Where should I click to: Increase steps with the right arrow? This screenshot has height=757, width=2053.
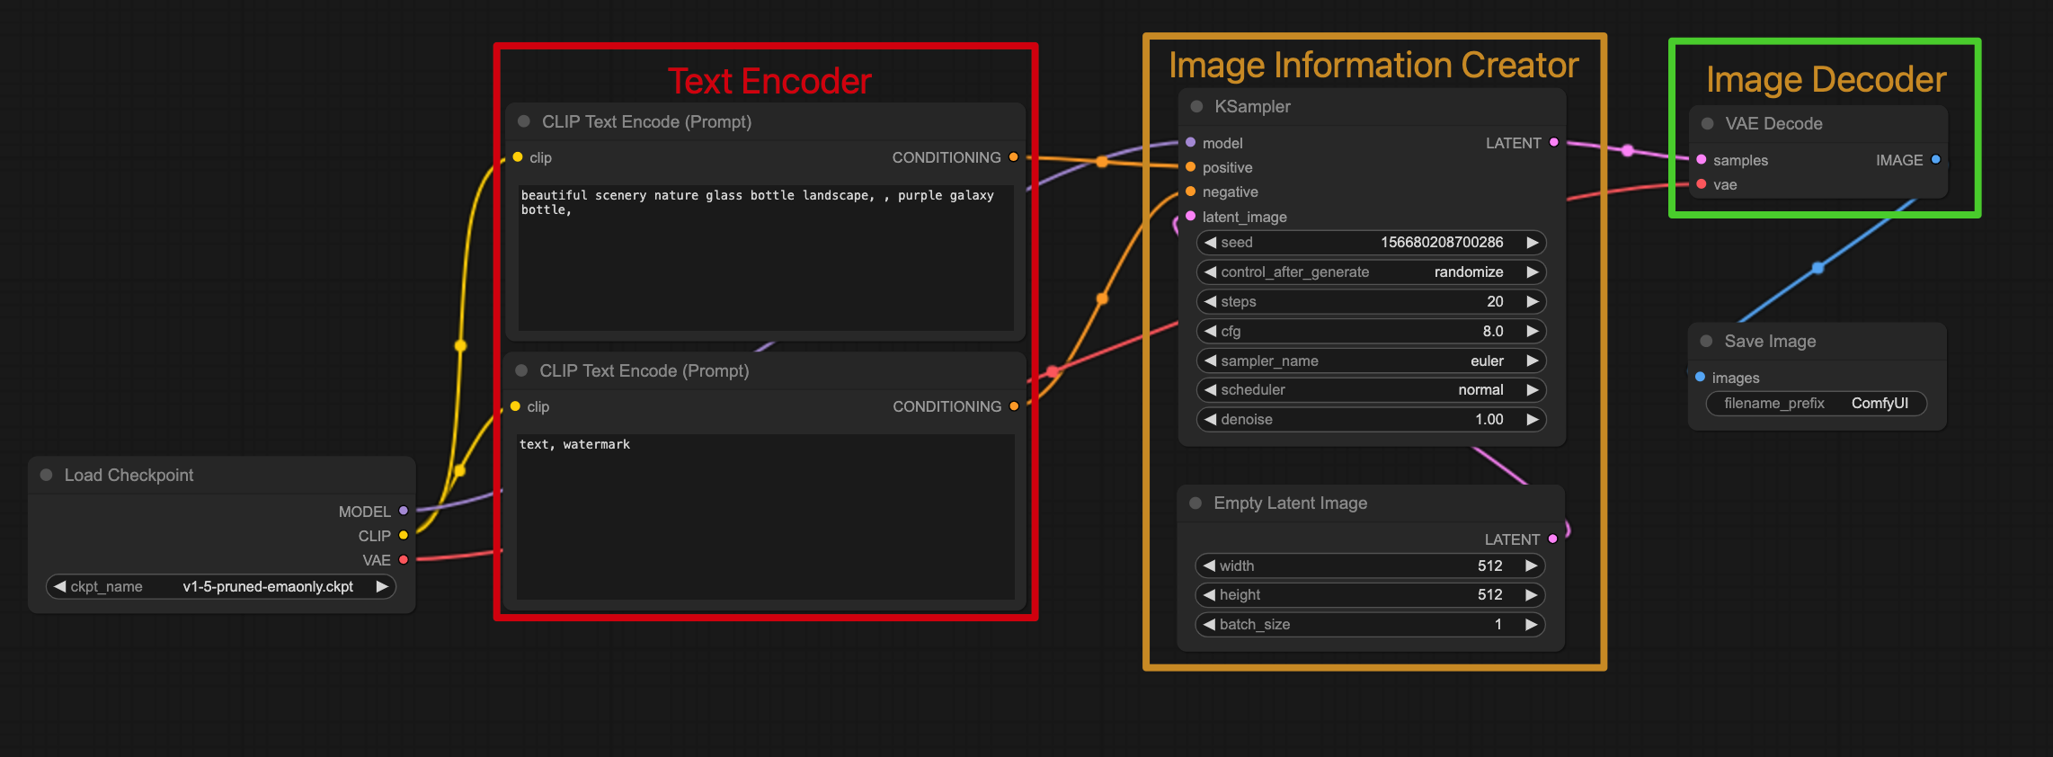(1532, 301)
